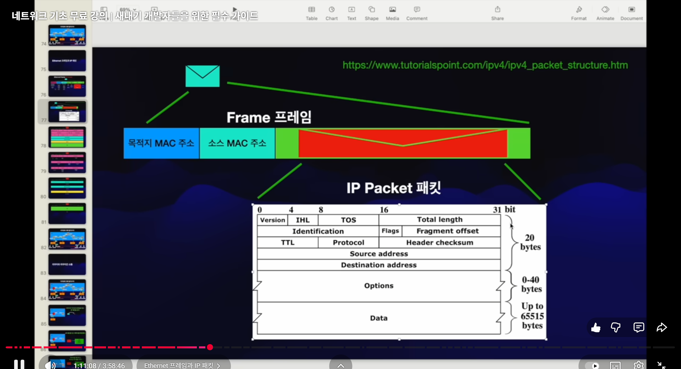The width and height of the screenshot is (681, 369).
Task: Open the 69% zoom dropdown
Action: pos(128,9)
